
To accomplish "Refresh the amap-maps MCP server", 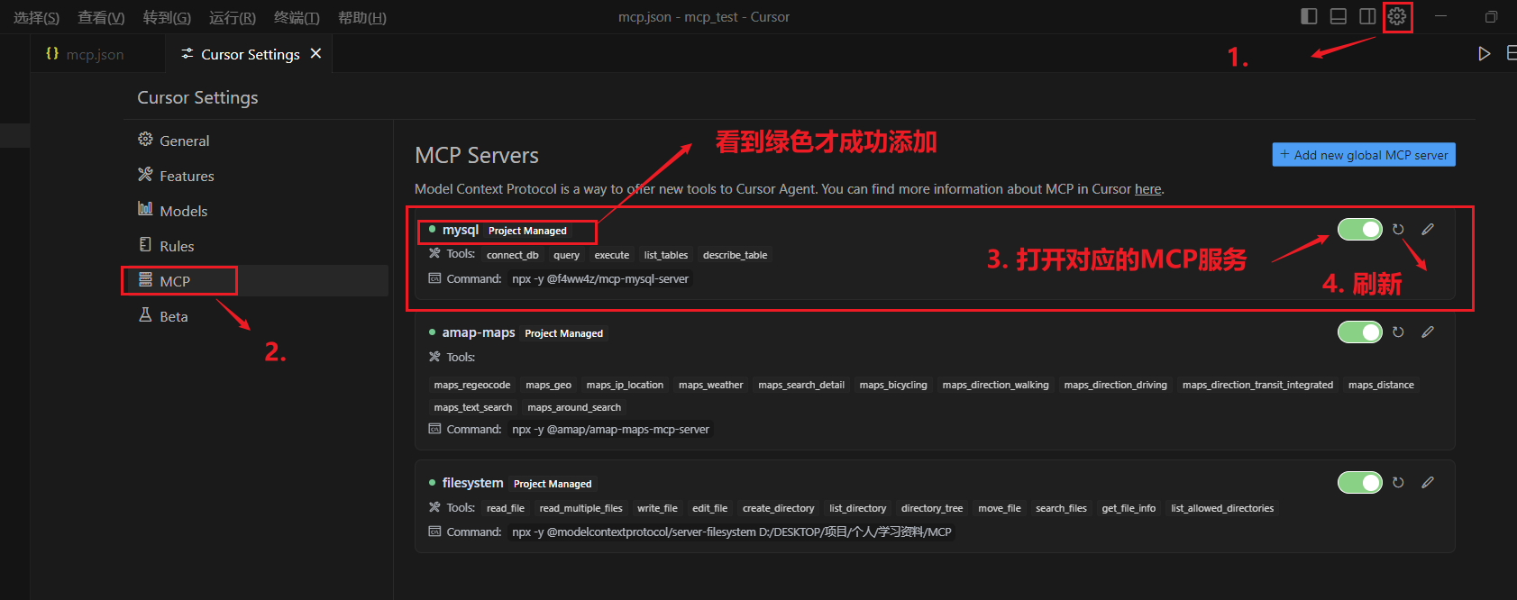I will tap(1398, 332).
